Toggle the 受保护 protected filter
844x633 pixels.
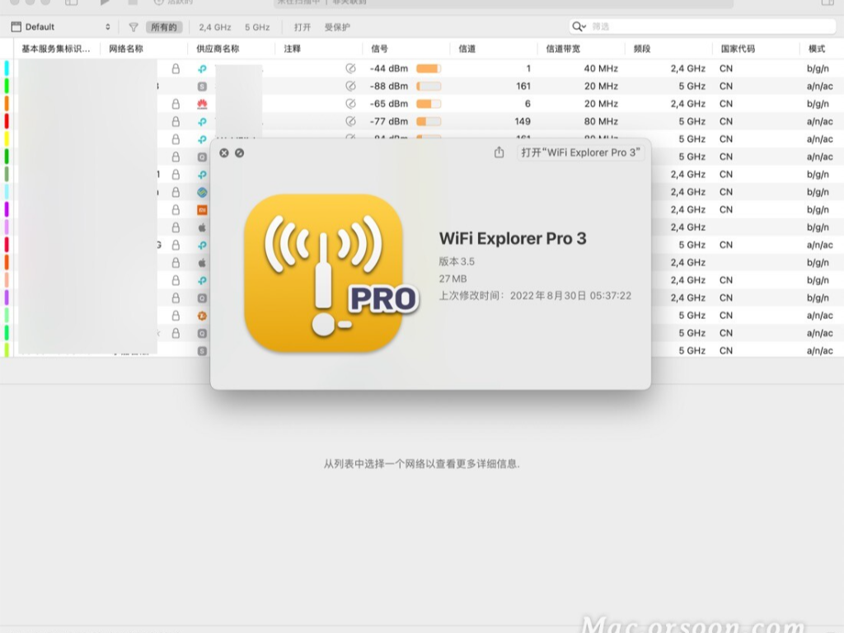(x=337, y=27)
